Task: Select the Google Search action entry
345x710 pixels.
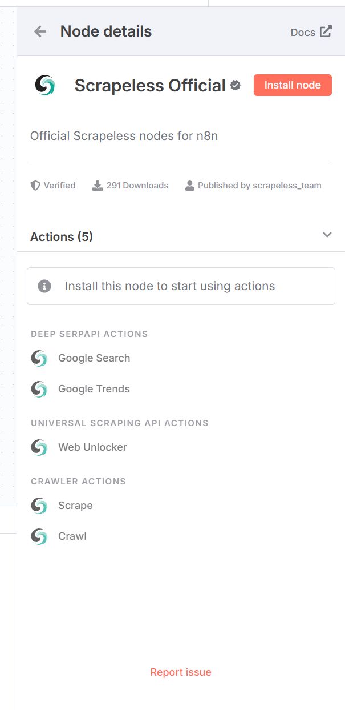Action: point(94,358)
